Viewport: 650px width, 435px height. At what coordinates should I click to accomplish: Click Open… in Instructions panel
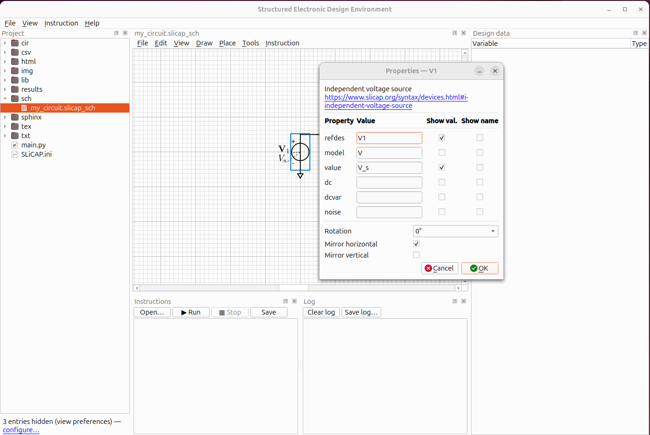click(x=152, y=312)
